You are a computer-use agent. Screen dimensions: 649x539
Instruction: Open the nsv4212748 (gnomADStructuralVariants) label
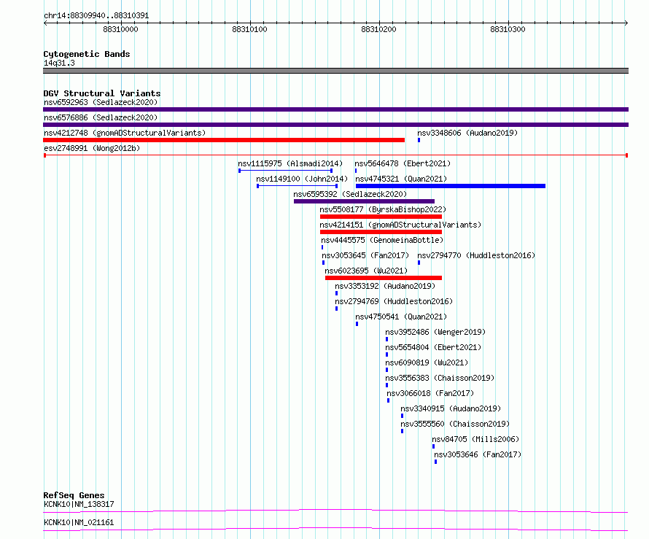[x=125, y=133]
